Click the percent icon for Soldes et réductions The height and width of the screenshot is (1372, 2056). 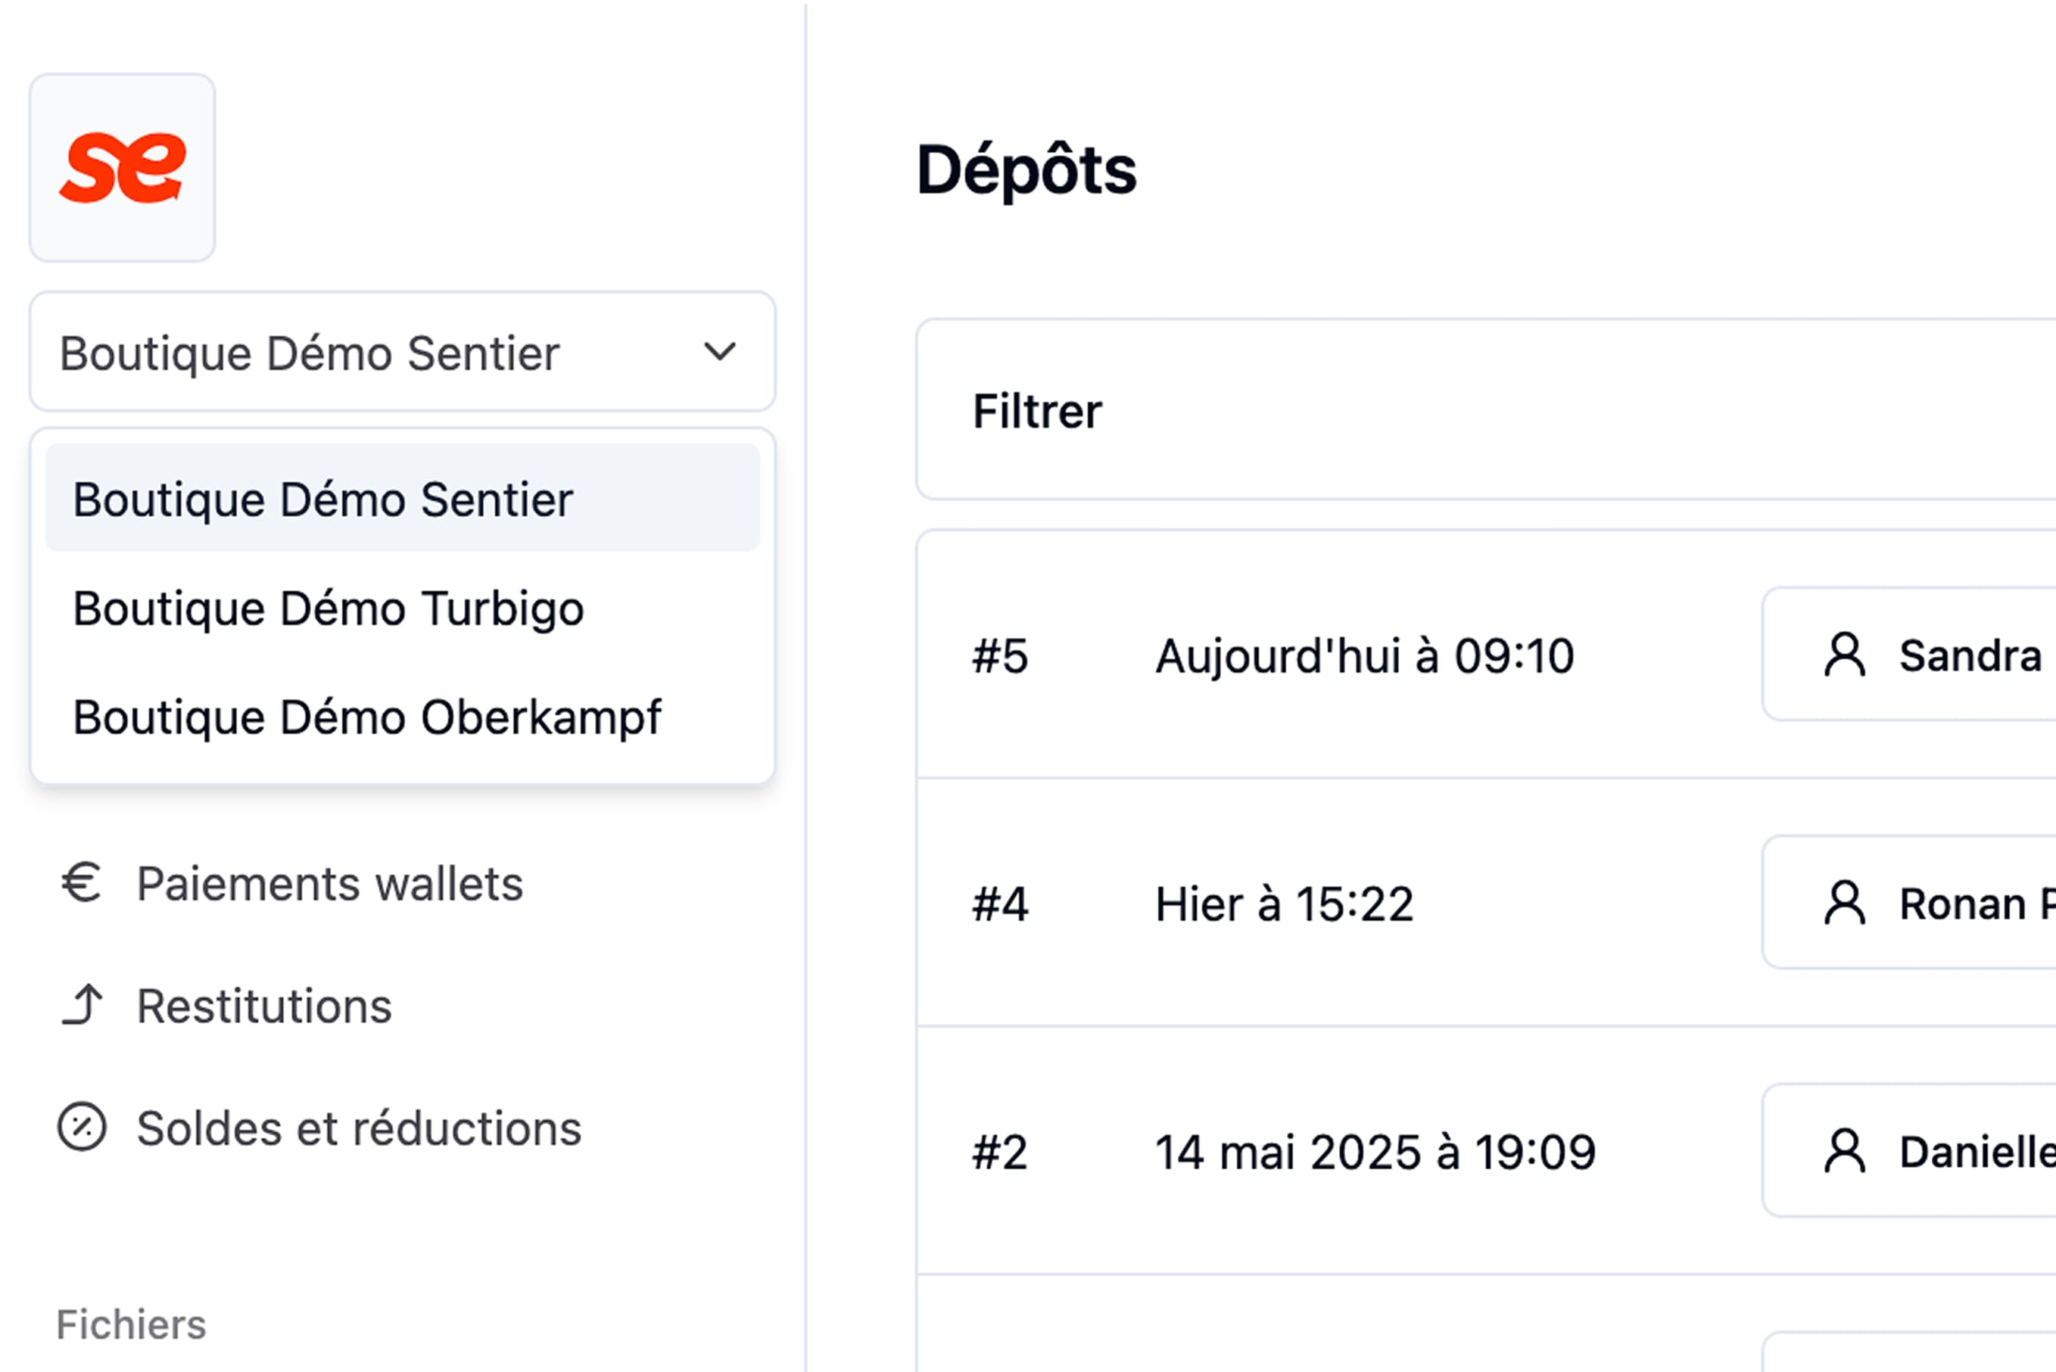pyautogui.click(x=83, y=1127)
